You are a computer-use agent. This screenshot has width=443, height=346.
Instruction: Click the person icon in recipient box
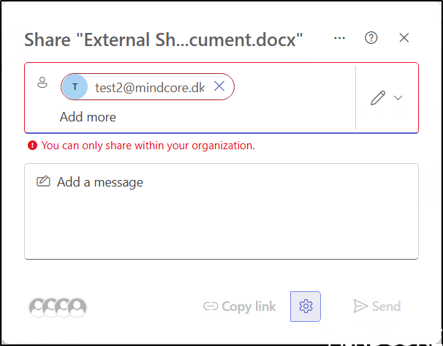pos(42,83)
